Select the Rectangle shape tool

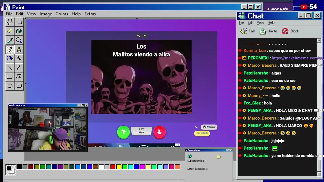click(x=10, y=77)
